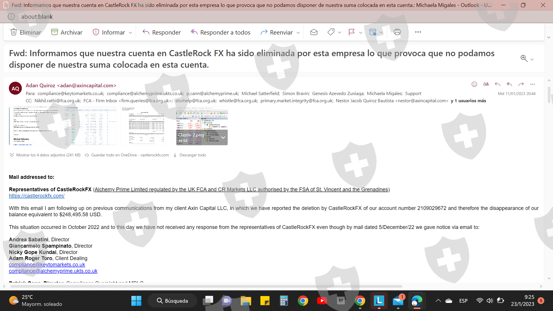
Task: Open the castlerockfx.com link
Action: [x=37, y=196]
